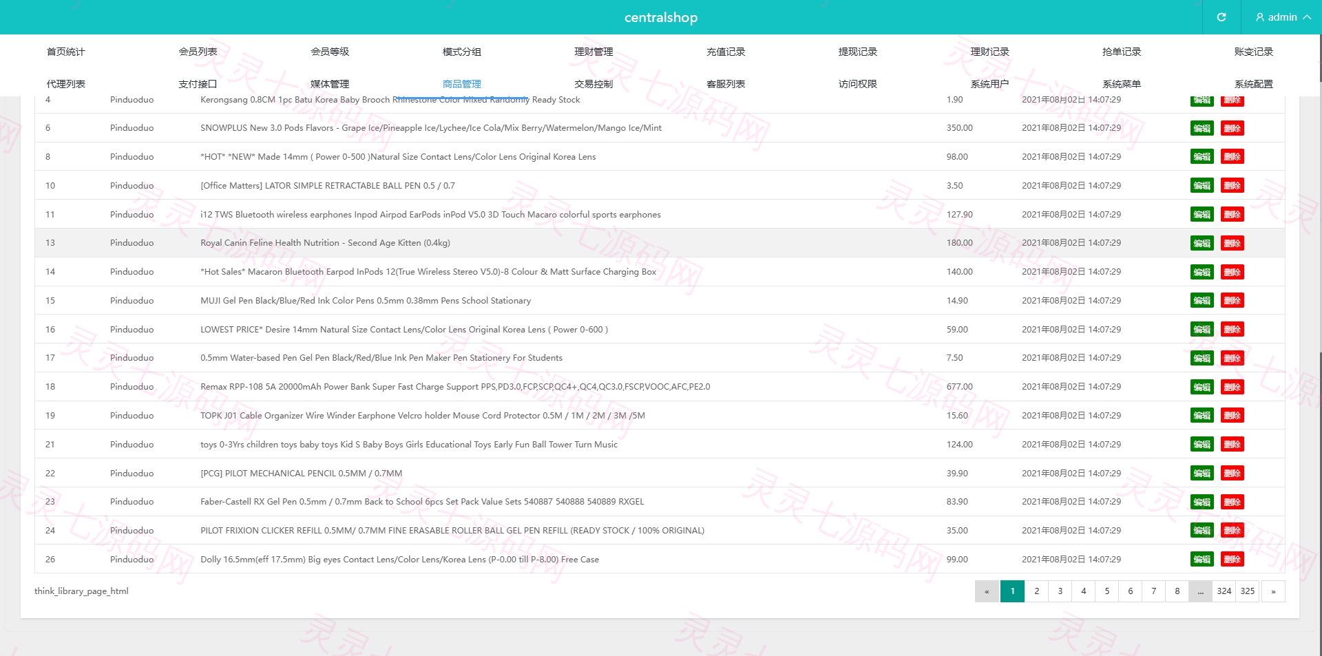Edit the Royal Canin Feline row
Viewport: 1322px width, 656px height.
point(1202,243)
